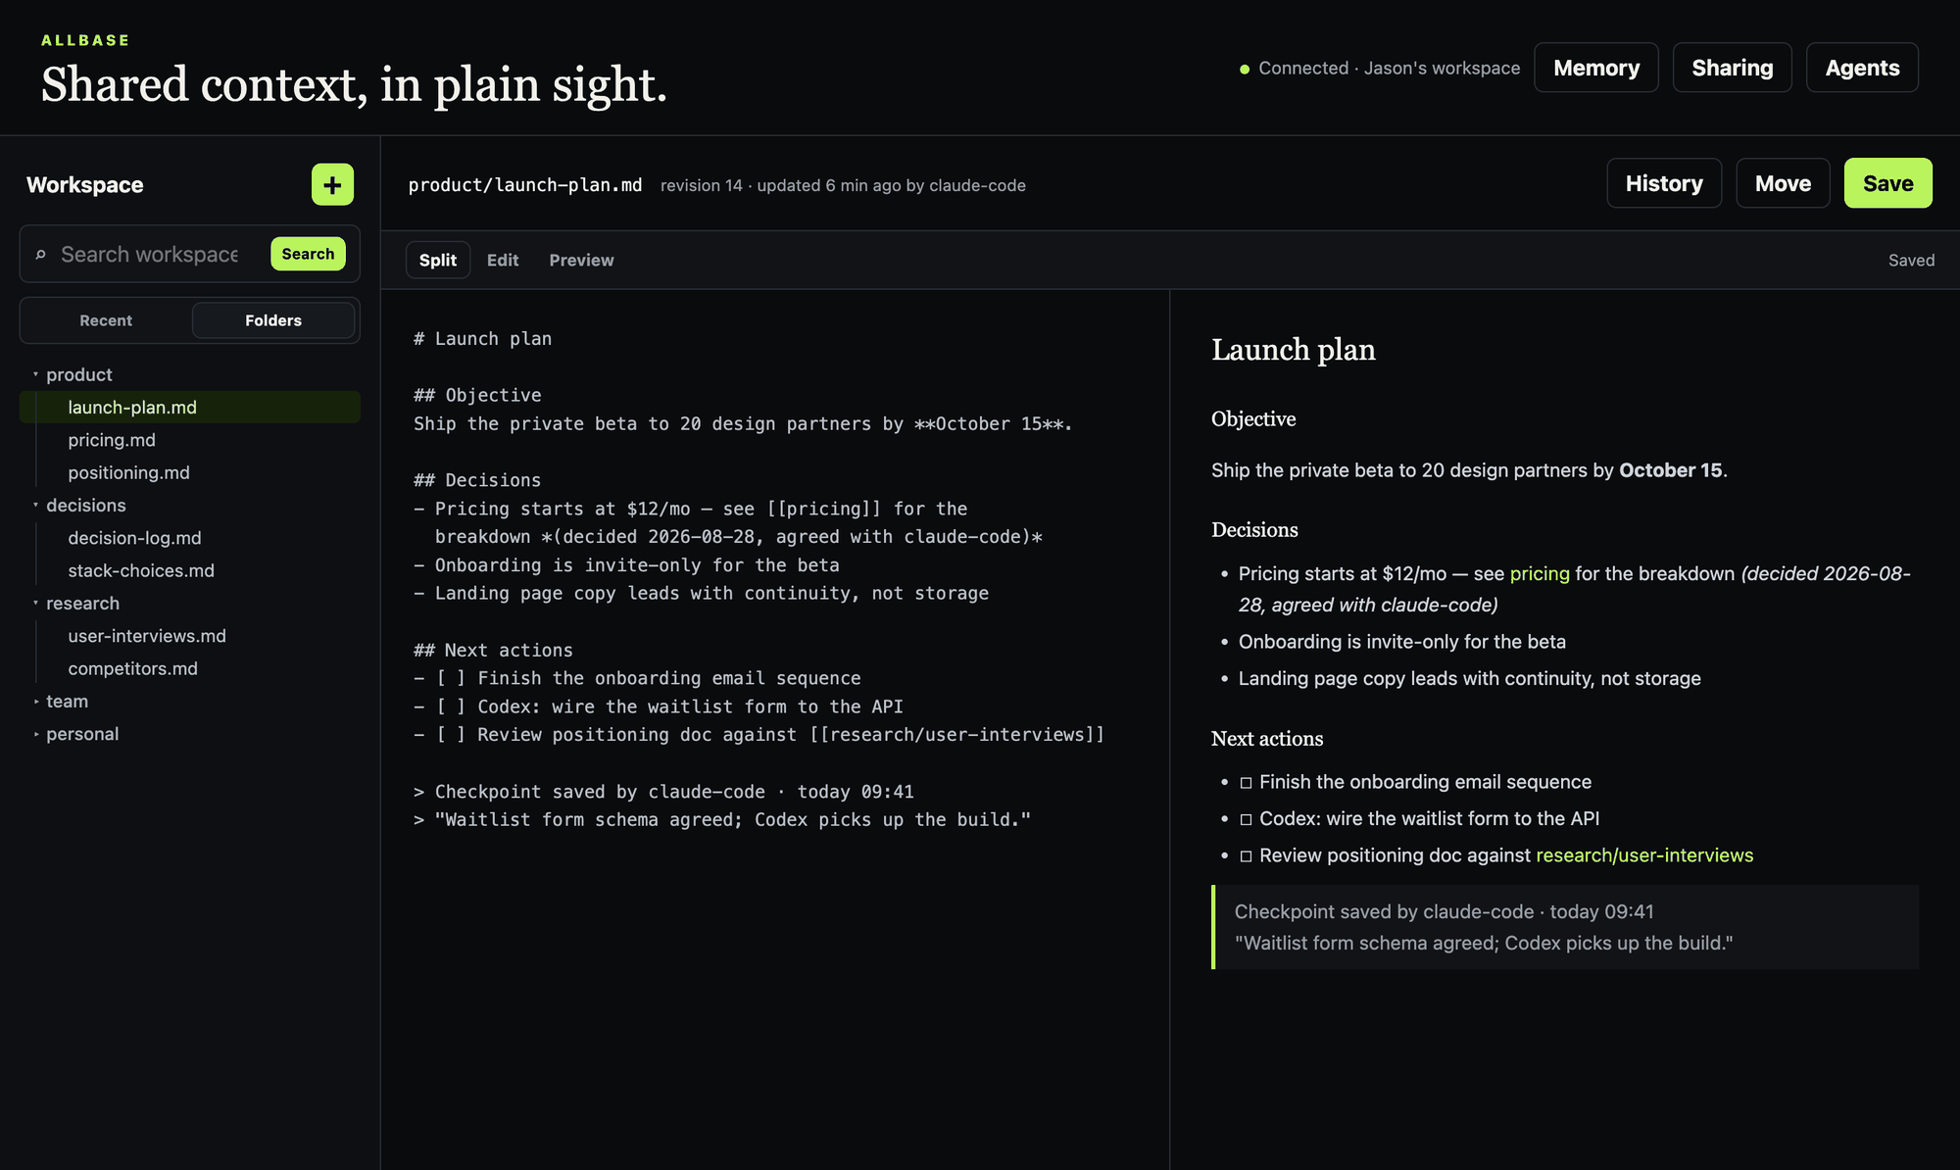Viewport: 1960px width, 1170px height.
Task: Check 'Codex: wire the waitlist form' preview checkbox
Action: (1246, 819)
